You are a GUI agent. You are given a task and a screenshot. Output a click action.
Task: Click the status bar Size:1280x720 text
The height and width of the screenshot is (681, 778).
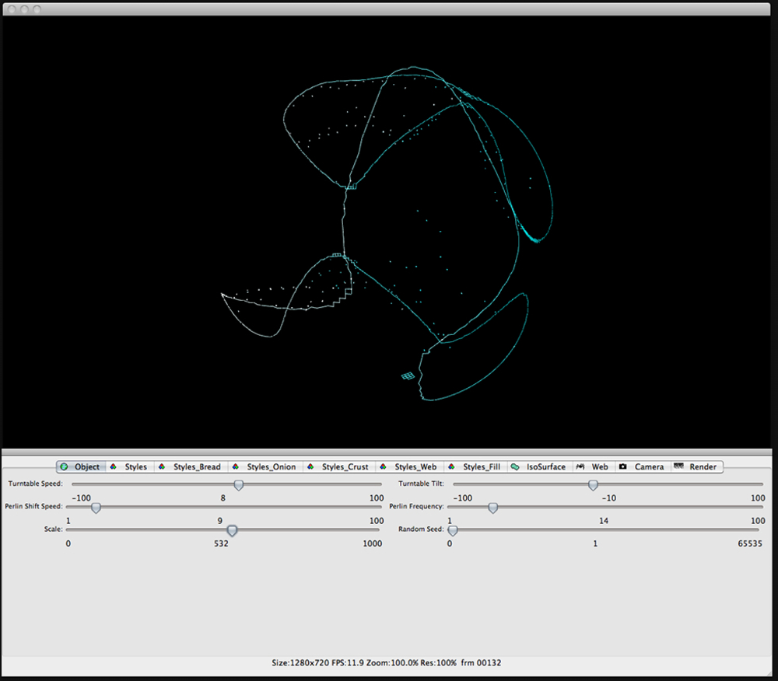click(x=300, y=662)
